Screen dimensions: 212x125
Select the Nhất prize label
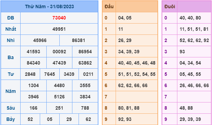tap(11, 29)
